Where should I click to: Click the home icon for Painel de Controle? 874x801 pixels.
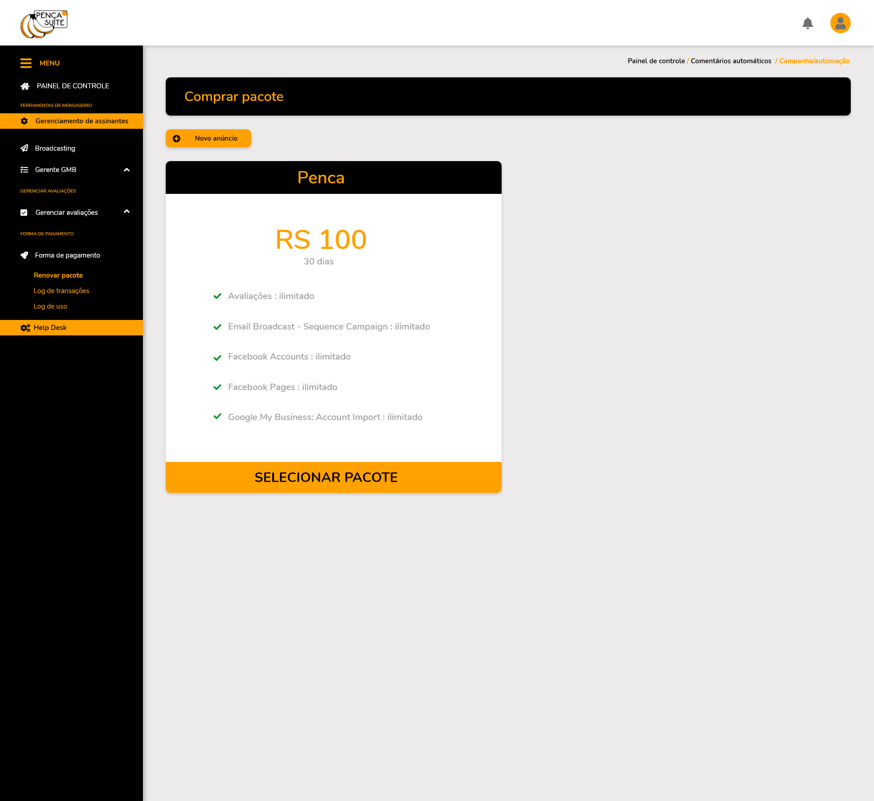tap(25, 86)
